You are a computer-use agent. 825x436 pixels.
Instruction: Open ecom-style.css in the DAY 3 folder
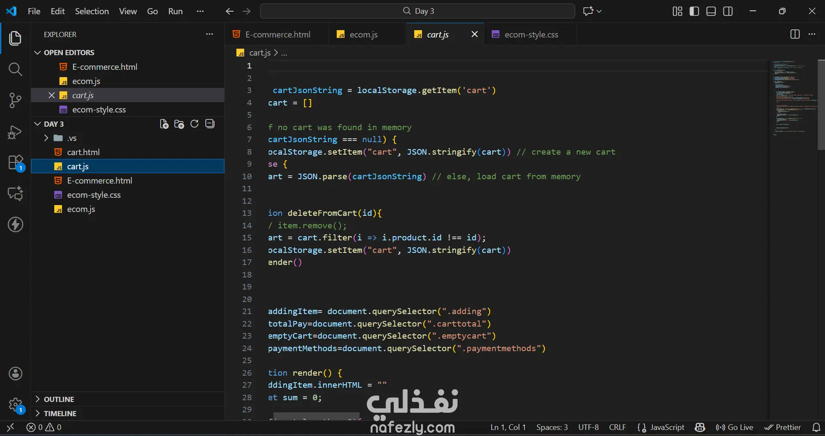[127, 195]
